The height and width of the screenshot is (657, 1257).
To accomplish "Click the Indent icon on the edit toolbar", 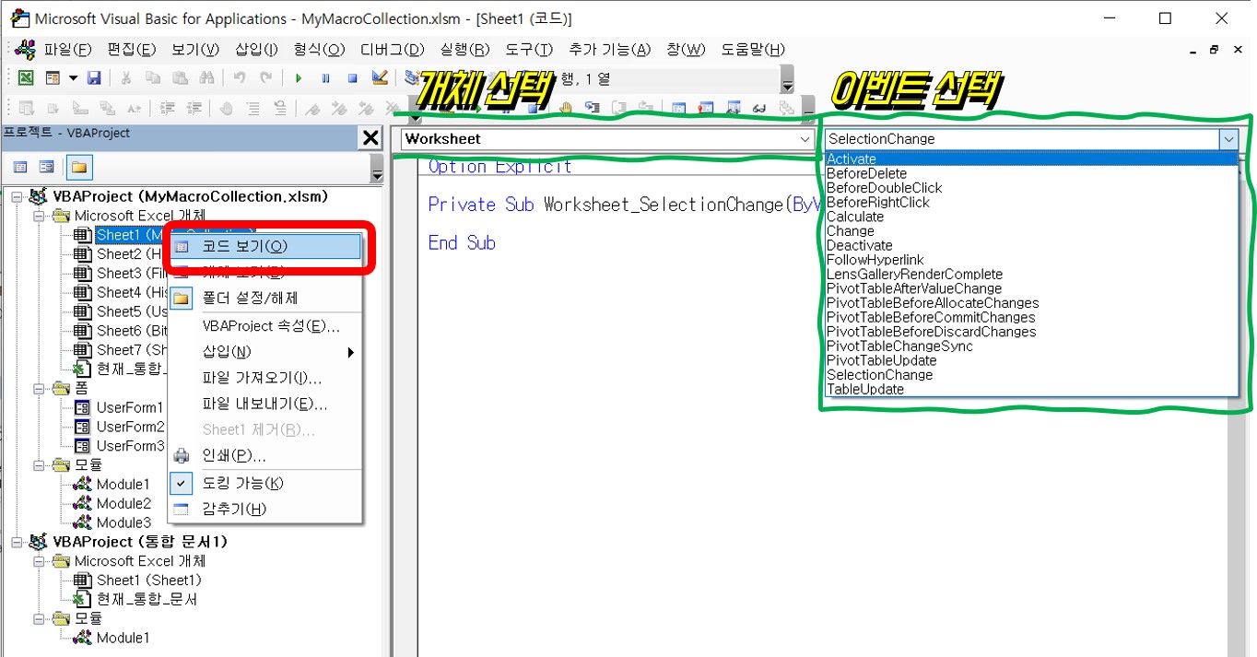I will point(168,109).
